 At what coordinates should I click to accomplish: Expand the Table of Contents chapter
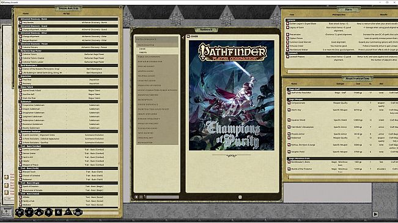point(157,57)
